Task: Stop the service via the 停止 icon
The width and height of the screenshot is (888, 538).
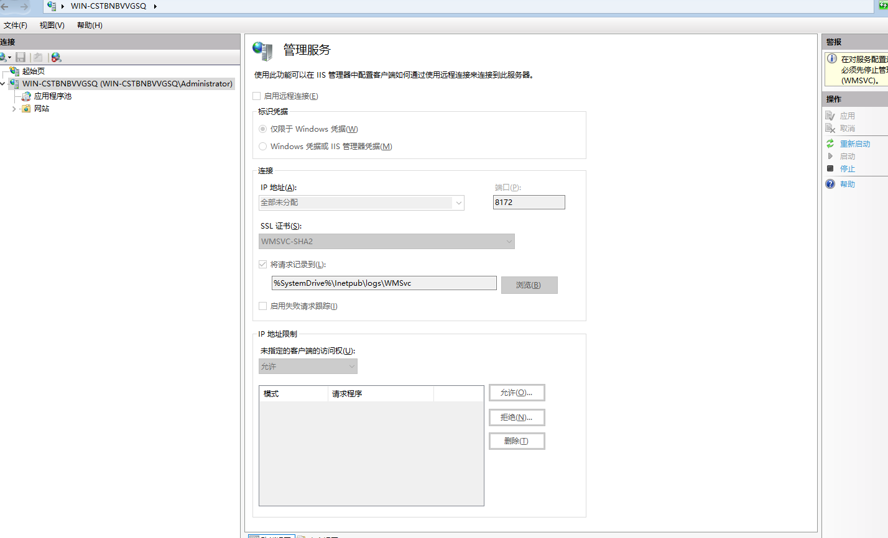Action: pyautogui.click(x=830, y=168)
